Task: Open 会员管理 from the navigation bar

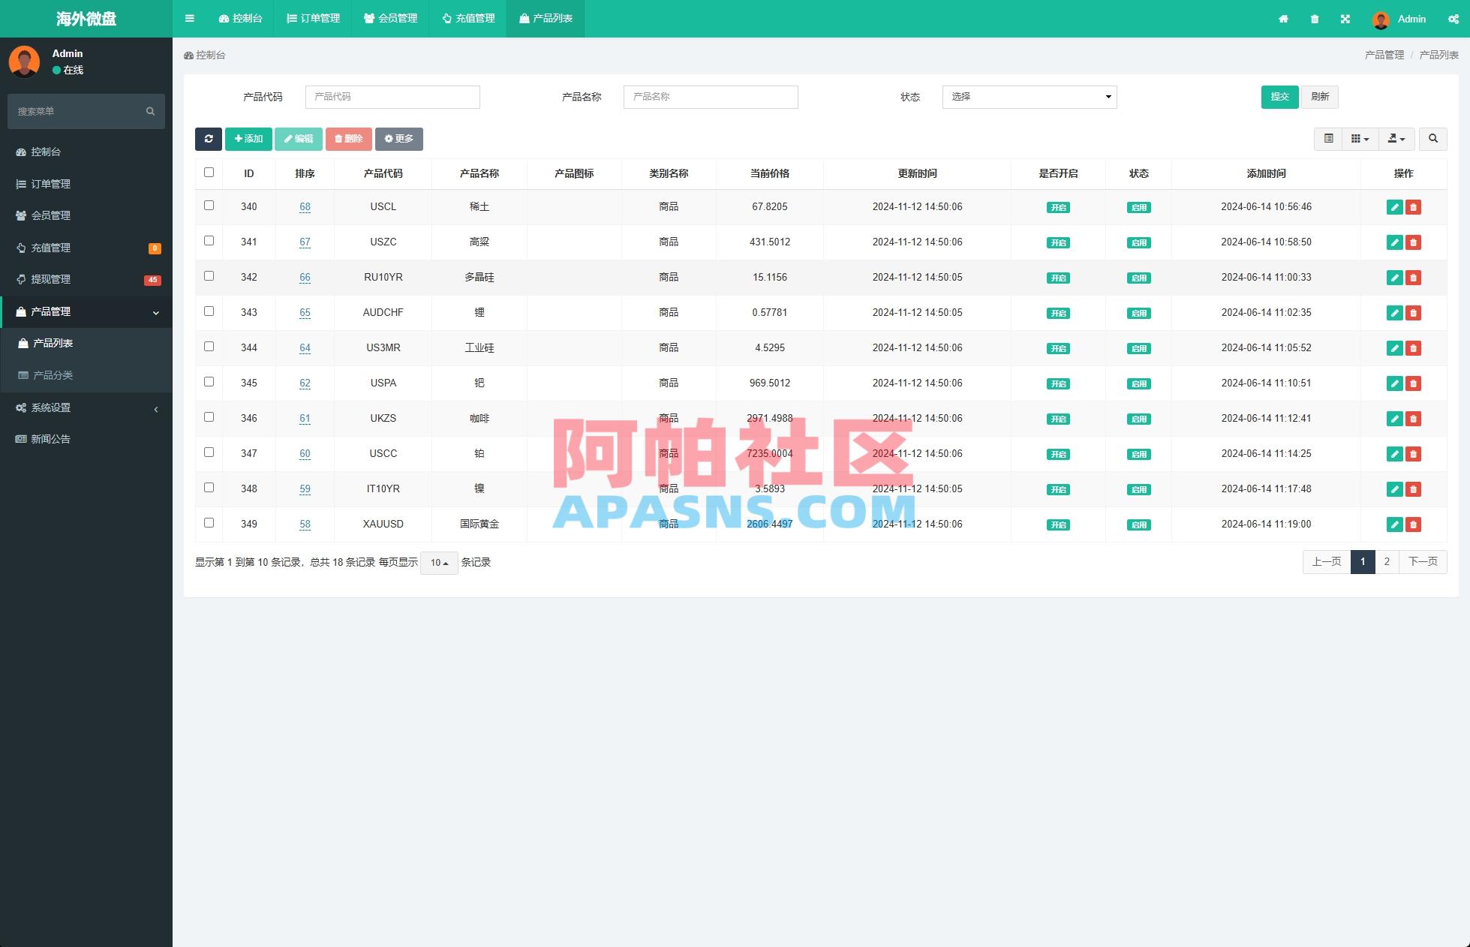Action: pyautogui.click(x=389, y=19)
